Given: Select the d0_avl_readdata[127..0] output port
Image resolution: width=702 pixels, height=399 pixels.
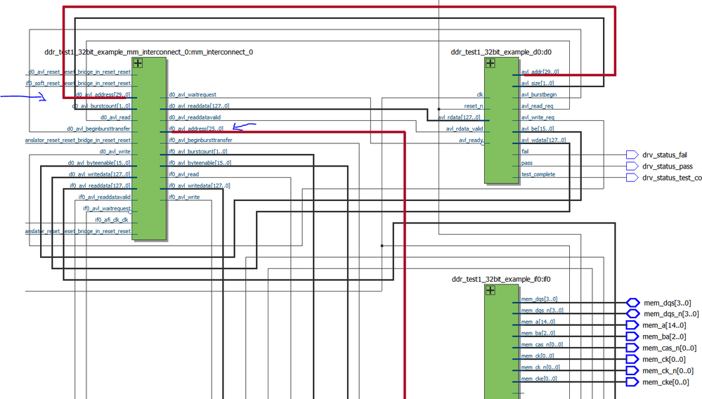Looking at the screenshot, I should point(199,106).
